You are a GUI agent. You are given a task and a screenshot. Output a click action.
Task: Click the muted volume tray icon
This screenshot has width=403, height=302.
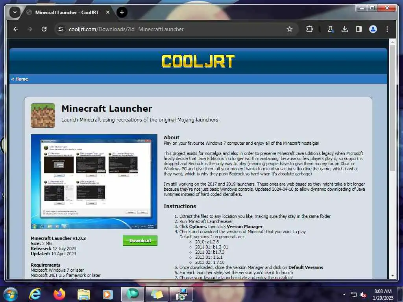pyautogui.click(x=363, y=295)
